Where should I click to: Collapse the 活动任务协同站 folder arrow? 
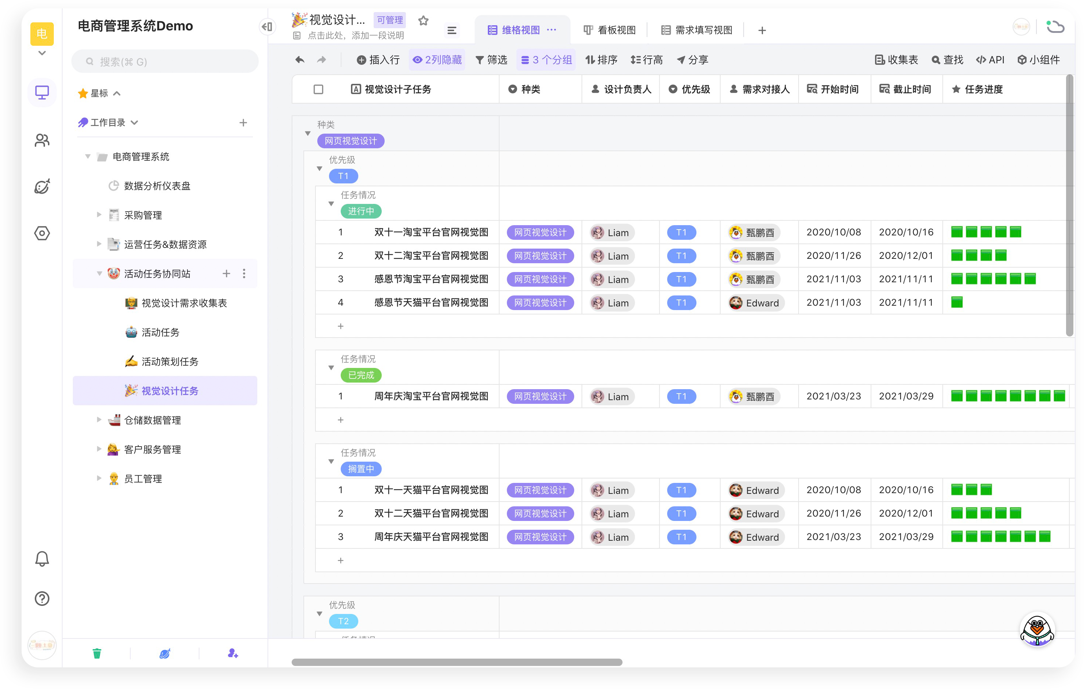(99, 273)
